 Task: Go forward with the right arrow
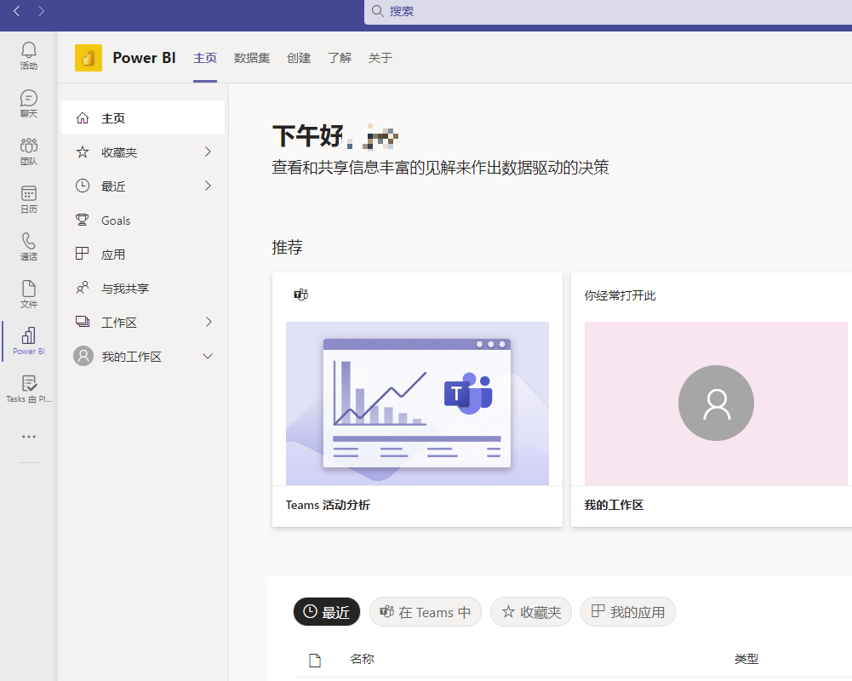coord(42,11)
